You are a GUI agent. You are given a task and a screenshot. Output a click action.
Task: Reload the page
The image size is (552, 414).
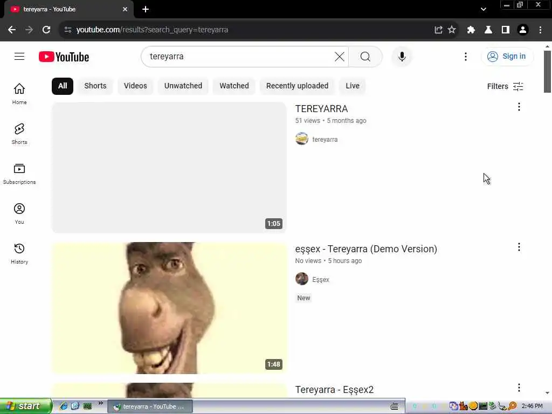[x=46, y=30]
